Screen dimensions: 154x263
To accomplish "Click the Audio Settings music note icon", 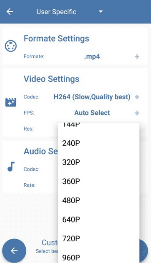I will coord(11,167).
